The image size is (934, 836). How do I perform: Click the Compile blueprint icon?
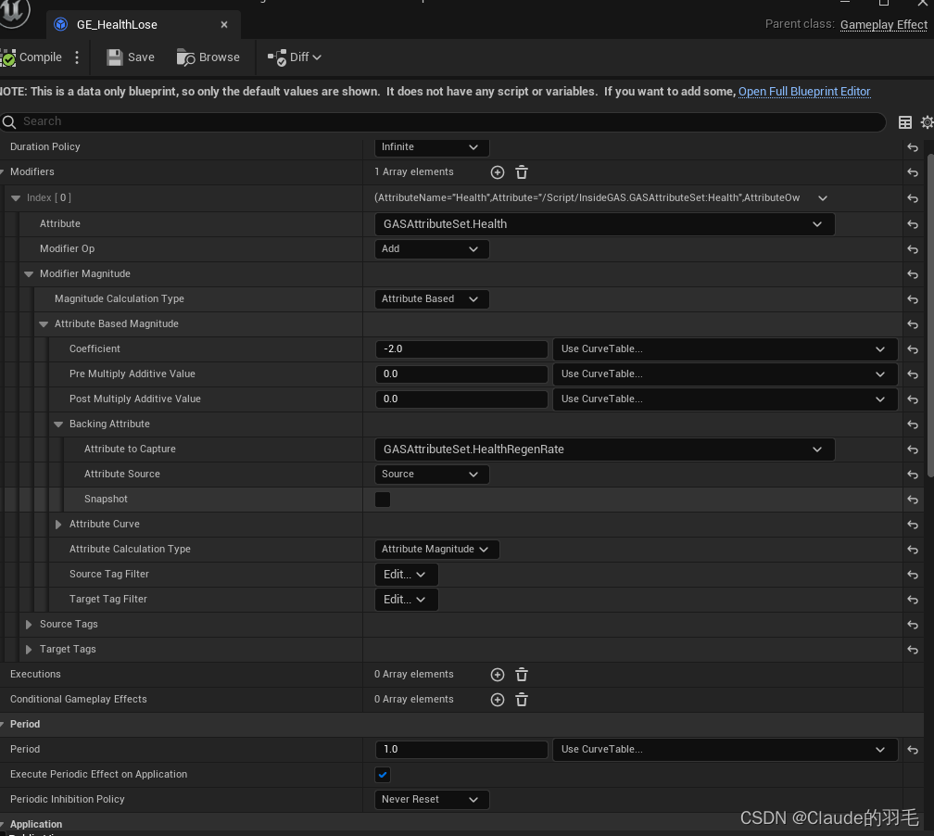click(9, 57)
